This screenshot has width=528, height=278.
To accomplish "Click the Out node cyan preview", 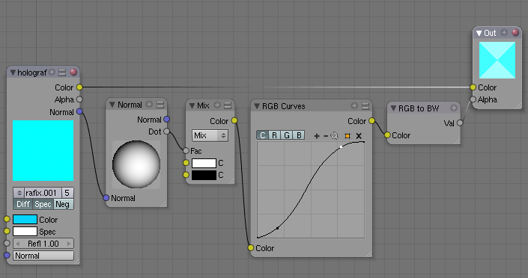I will pyautogui.click(x=497, y=61).
